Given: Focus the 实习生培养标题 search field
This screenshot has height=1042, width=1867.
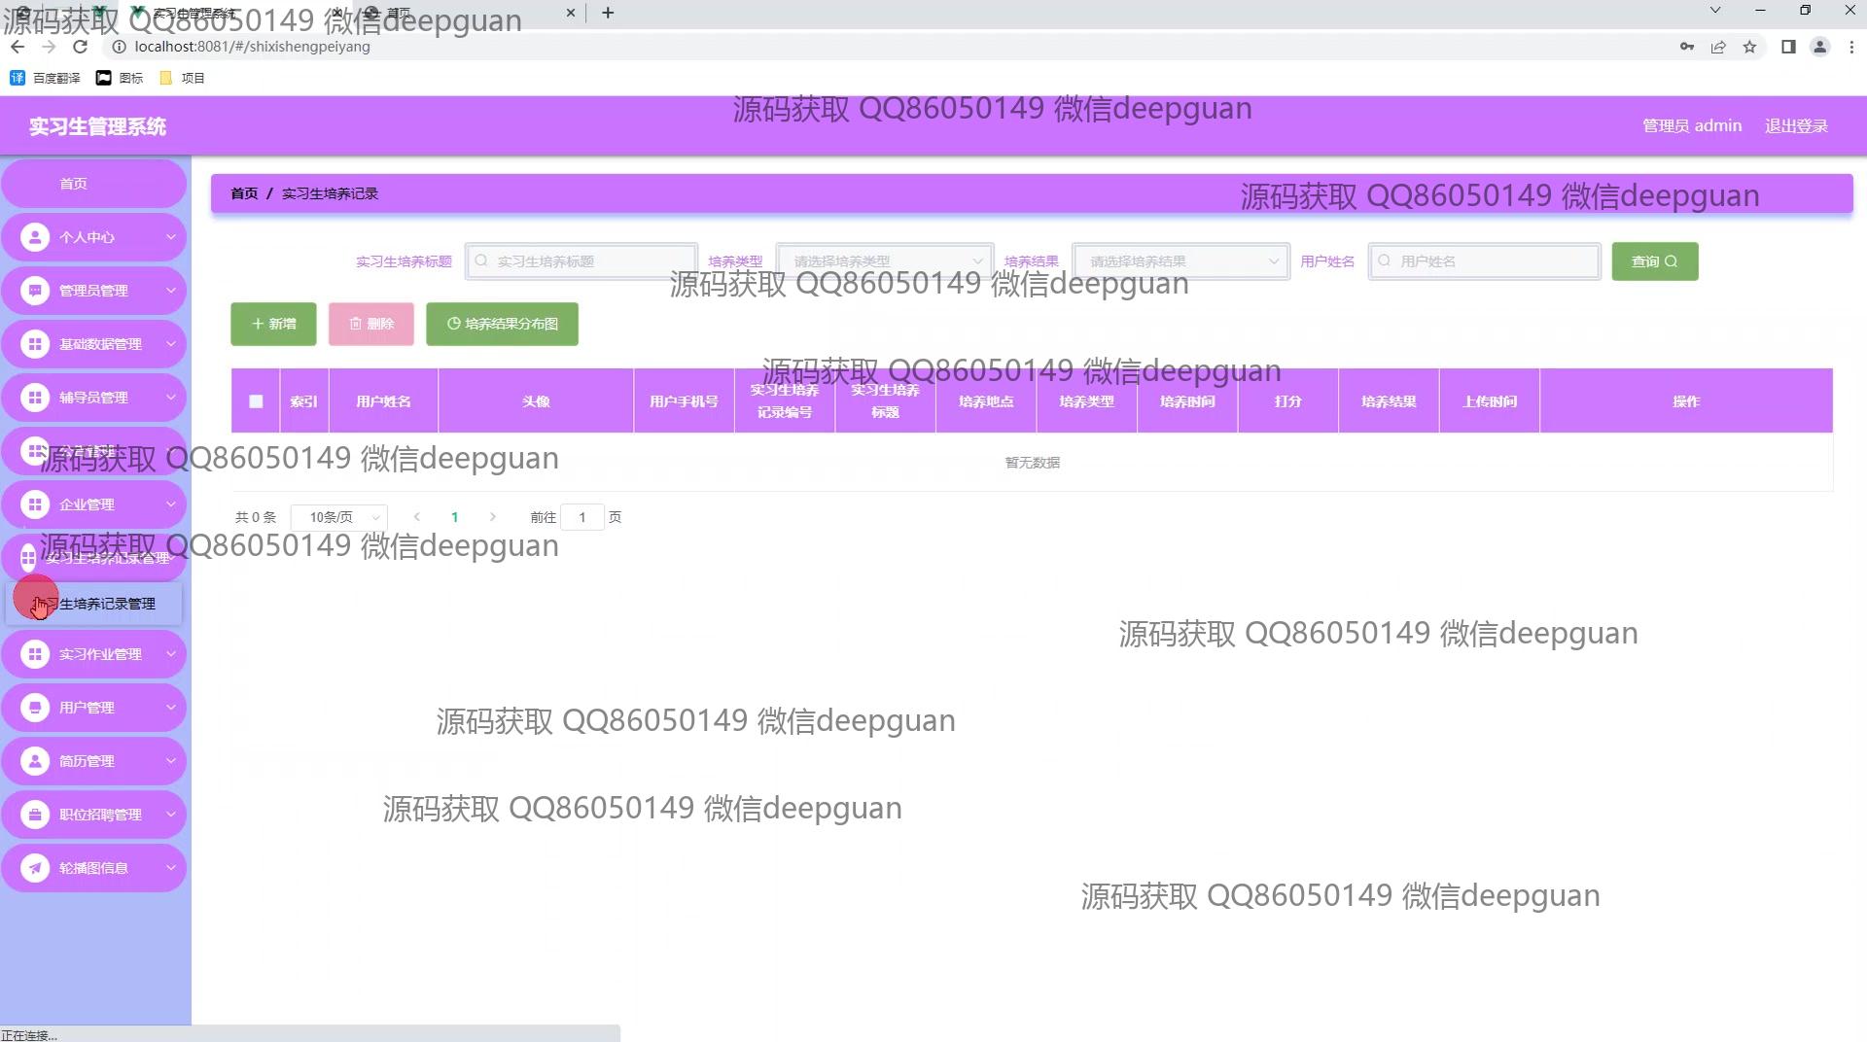Looking at the screenshot, I should point(581,261).
